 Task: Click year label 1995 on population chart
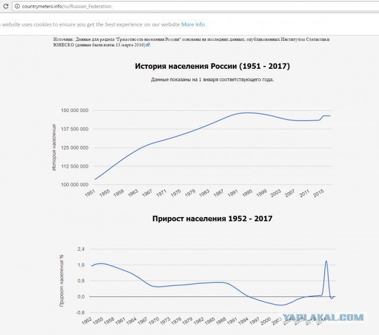248,193
